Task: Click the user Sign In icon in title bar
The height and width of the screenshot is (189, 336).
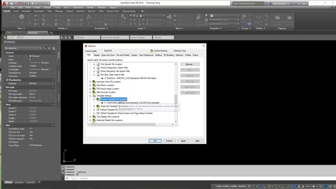Action: [270, 4]
